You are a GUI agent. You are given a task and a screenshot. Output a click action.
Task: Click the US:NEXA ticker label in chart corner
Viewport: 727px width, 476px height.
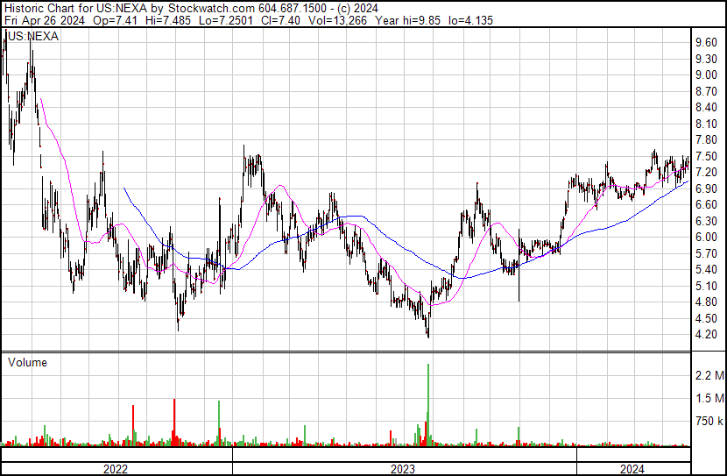(x=30, y=36)
